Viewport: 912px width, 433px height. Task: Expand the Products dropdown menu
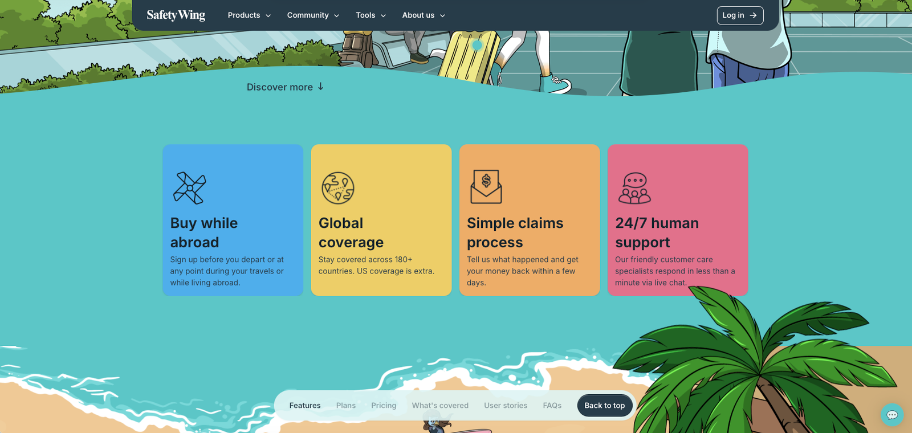249,15
